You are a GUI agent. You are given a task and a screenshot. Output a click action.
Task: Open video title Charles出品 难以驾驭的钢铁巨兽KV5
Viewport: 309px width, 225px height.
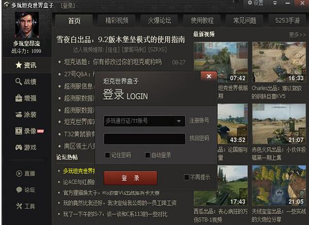click(277, 92)
